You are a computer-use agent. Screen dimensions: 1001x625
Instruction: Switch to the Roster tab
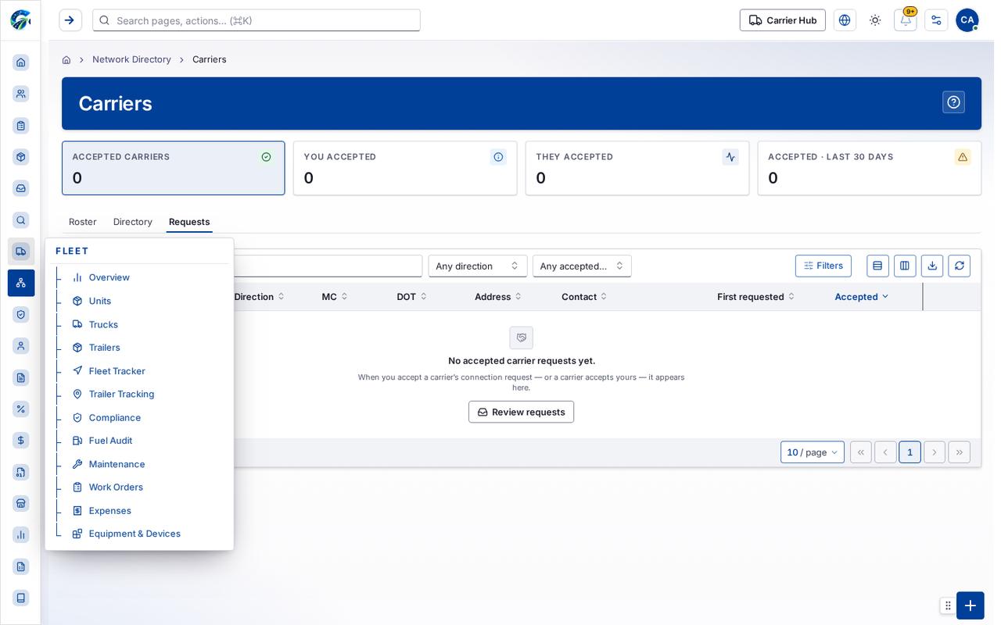point(83,222)
